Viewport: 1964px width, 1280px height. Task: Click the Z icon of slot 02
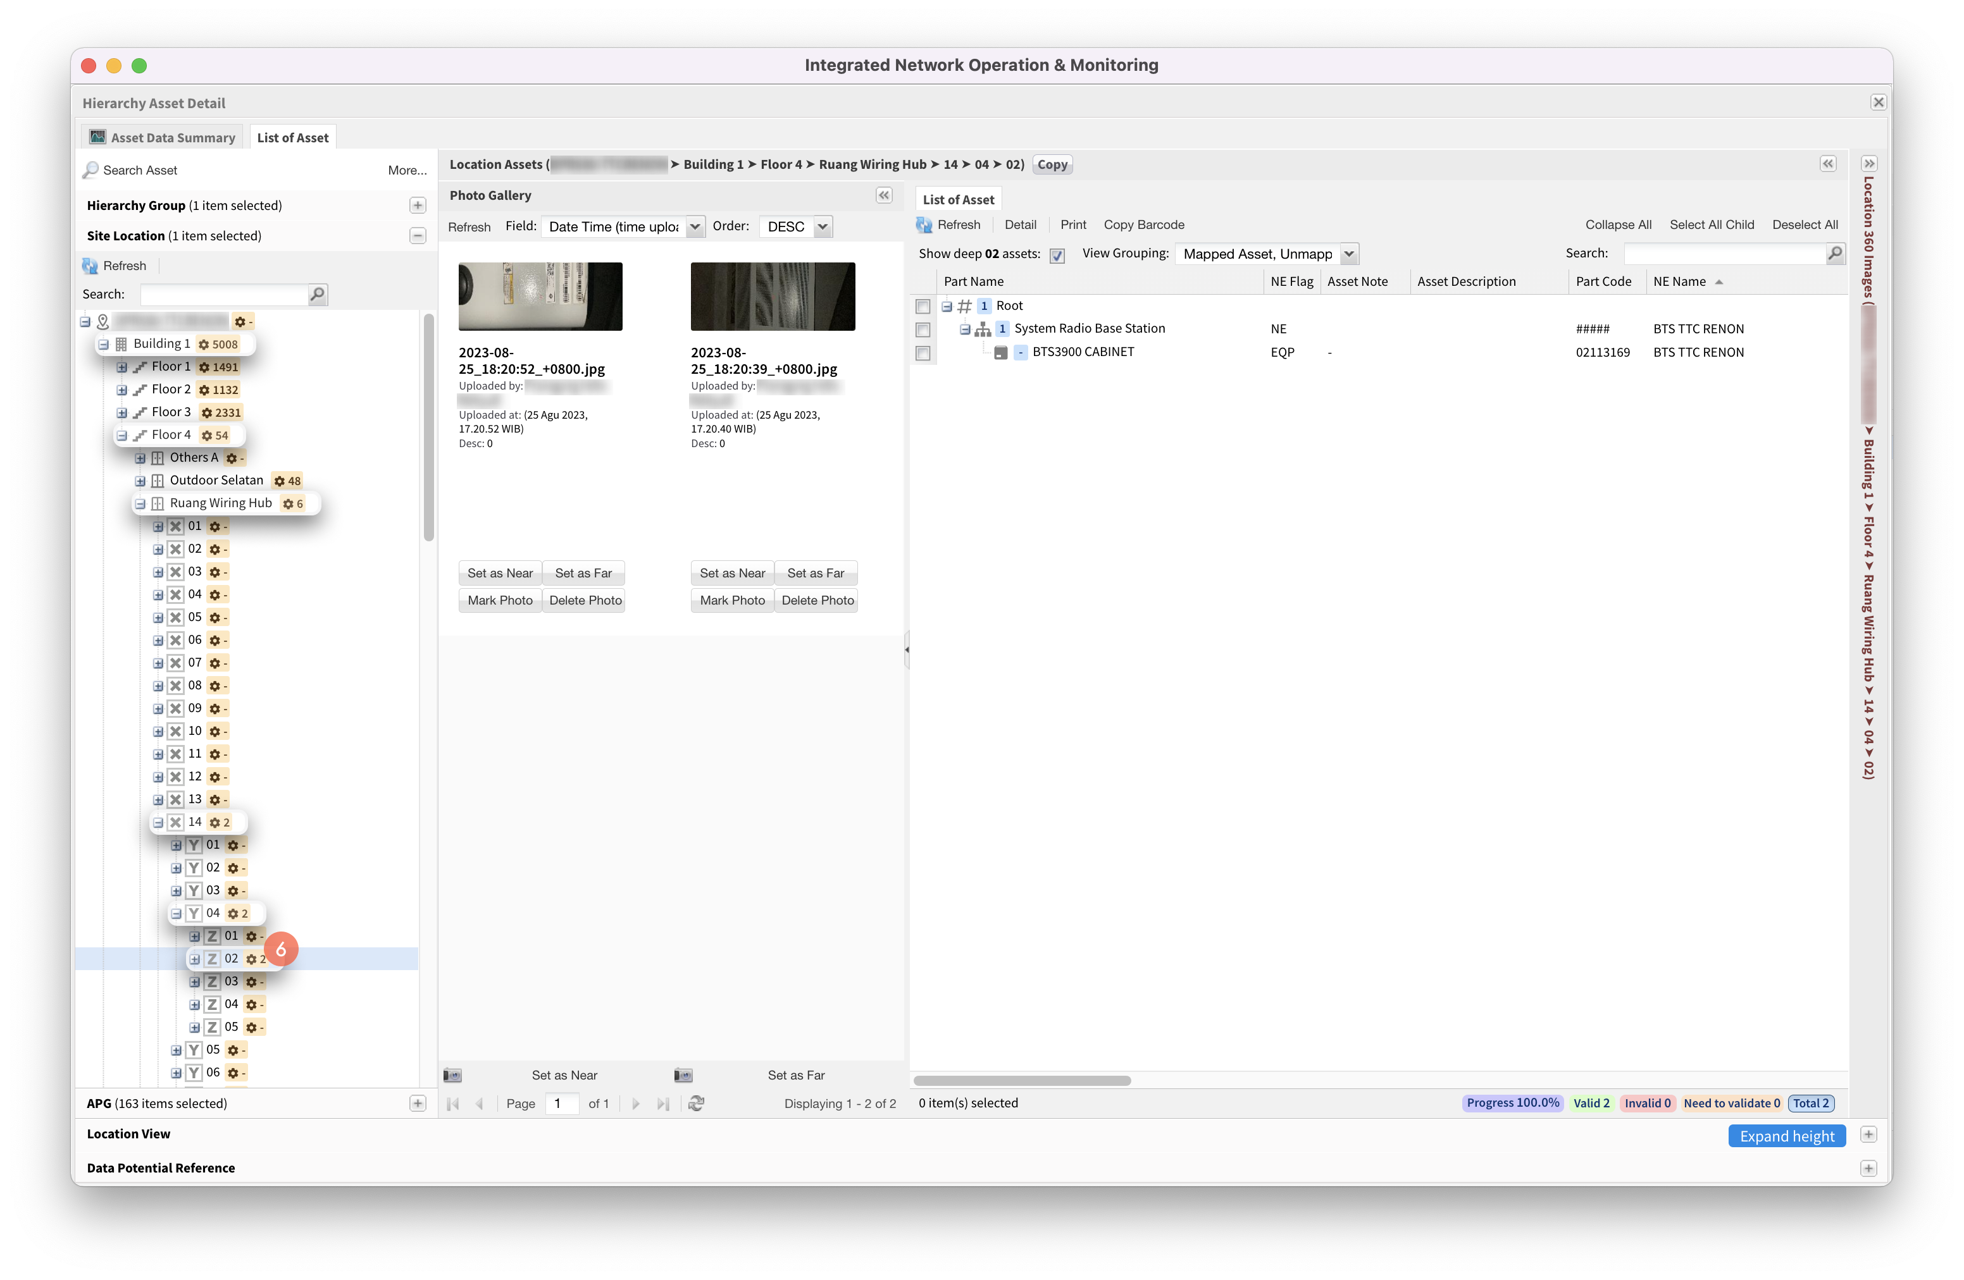(212, 958)
